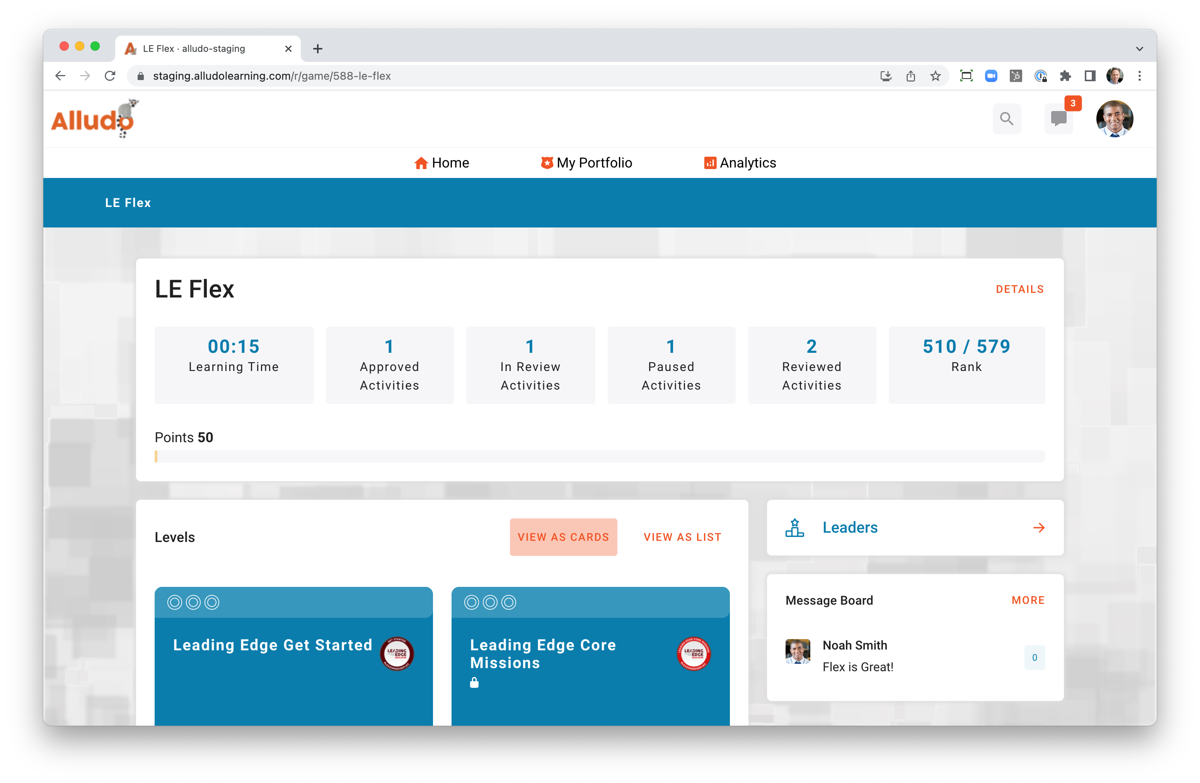
Task: Bookmark page with the star icon
Action: pyautogui.click(x=935, y=76)
